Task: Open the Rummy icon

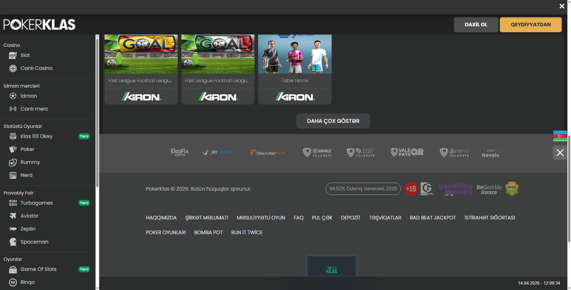Action: (13, 162)
